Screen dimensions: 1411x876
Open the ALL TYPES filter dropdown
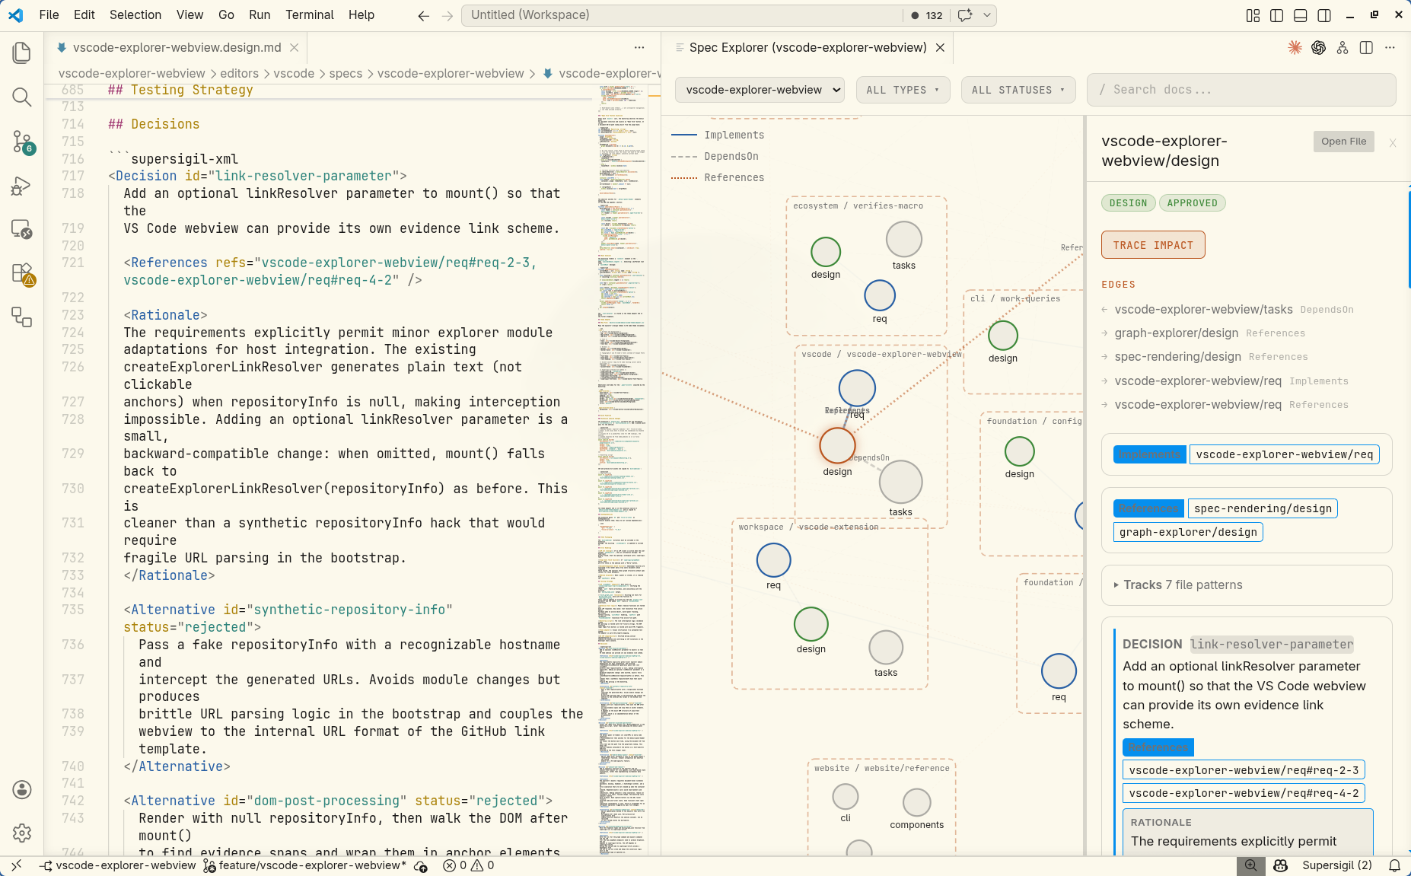coord(903,90)
